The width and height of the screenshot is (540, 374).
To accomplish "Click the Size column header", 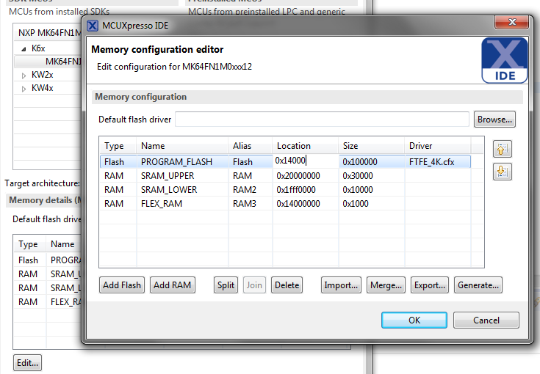I will click(x=371, y=146).
